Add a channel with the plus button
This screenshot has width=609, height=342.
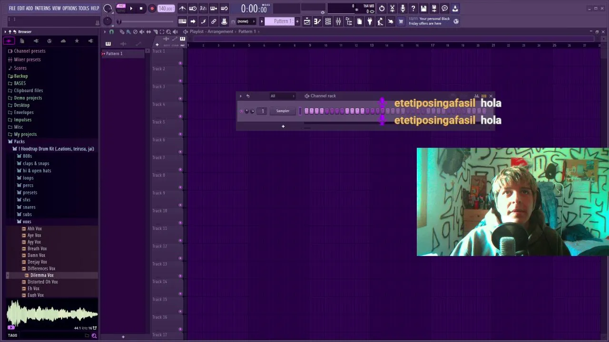(283, 126)
